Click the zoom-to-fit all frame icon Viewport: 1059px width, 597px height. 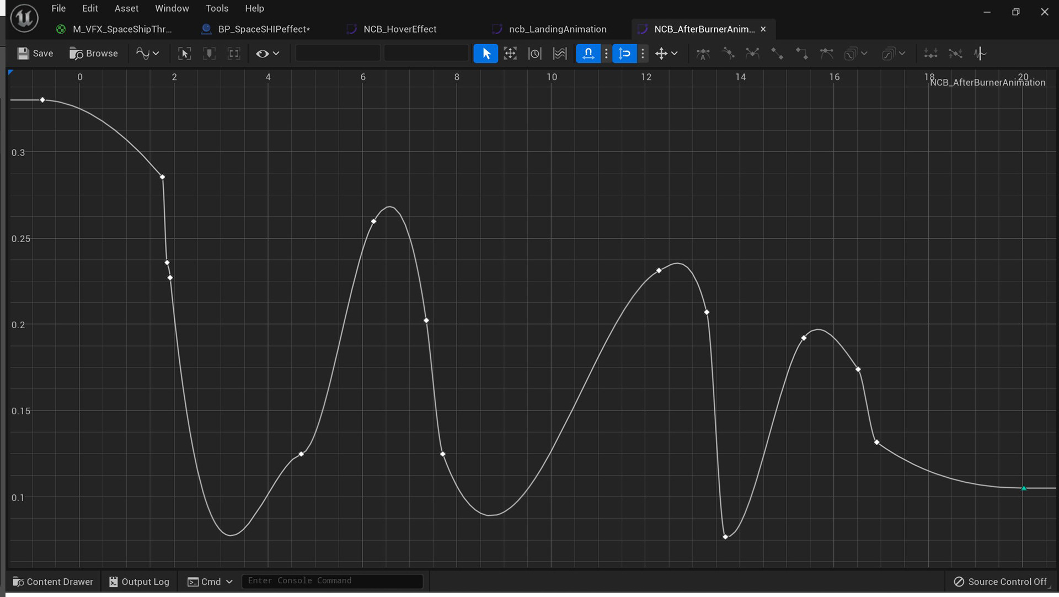234,54
